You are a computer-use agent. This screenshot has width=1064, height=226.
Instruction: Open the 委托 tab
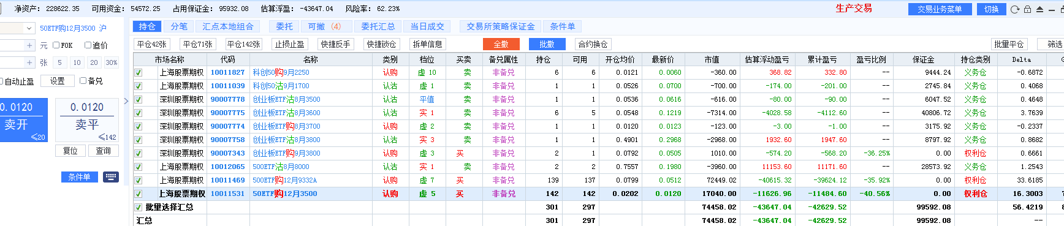tap(284, 26)
